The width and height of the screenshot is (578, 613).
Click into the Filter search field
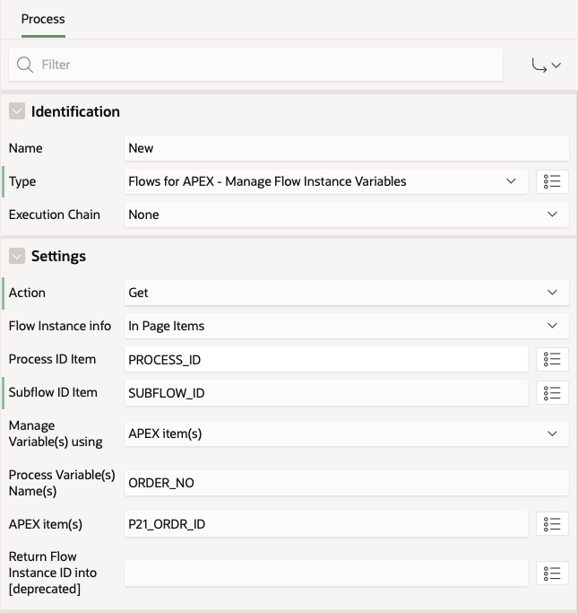[x=255, y=65]
